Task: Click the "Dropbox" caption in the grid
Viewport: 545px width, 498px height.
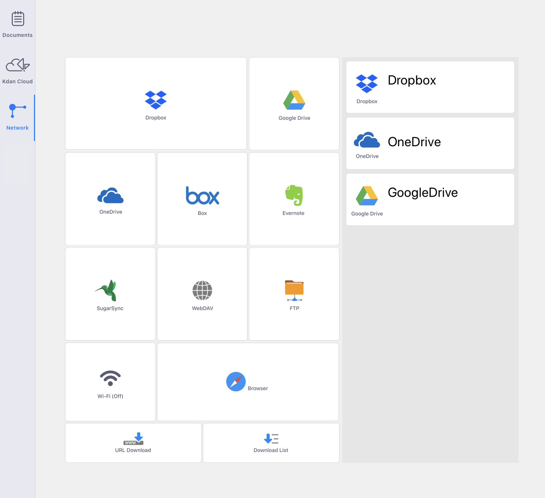Action: pyautogui.click(x=156, y=118)
